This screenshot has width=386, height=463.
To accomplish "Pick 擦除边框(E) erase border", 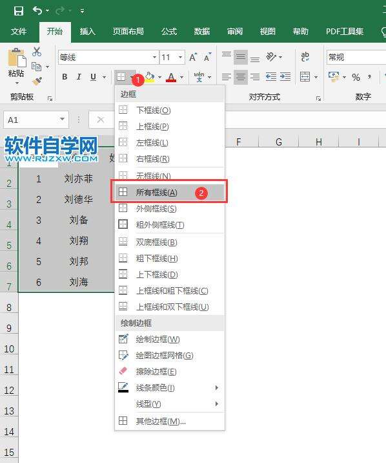I will tap(170, 371).
